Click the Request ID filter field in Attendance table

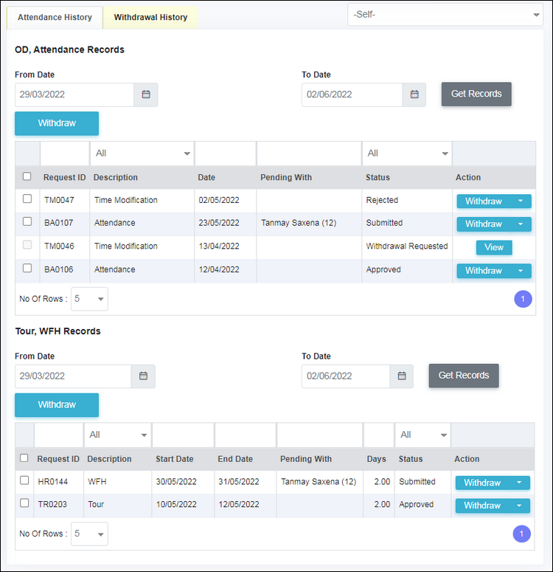tap(65, 154)
